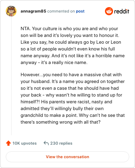The width and height of the screenshot is (135, 168).
Task: Click the "10K upvotes" count
Action: [25, 143]
